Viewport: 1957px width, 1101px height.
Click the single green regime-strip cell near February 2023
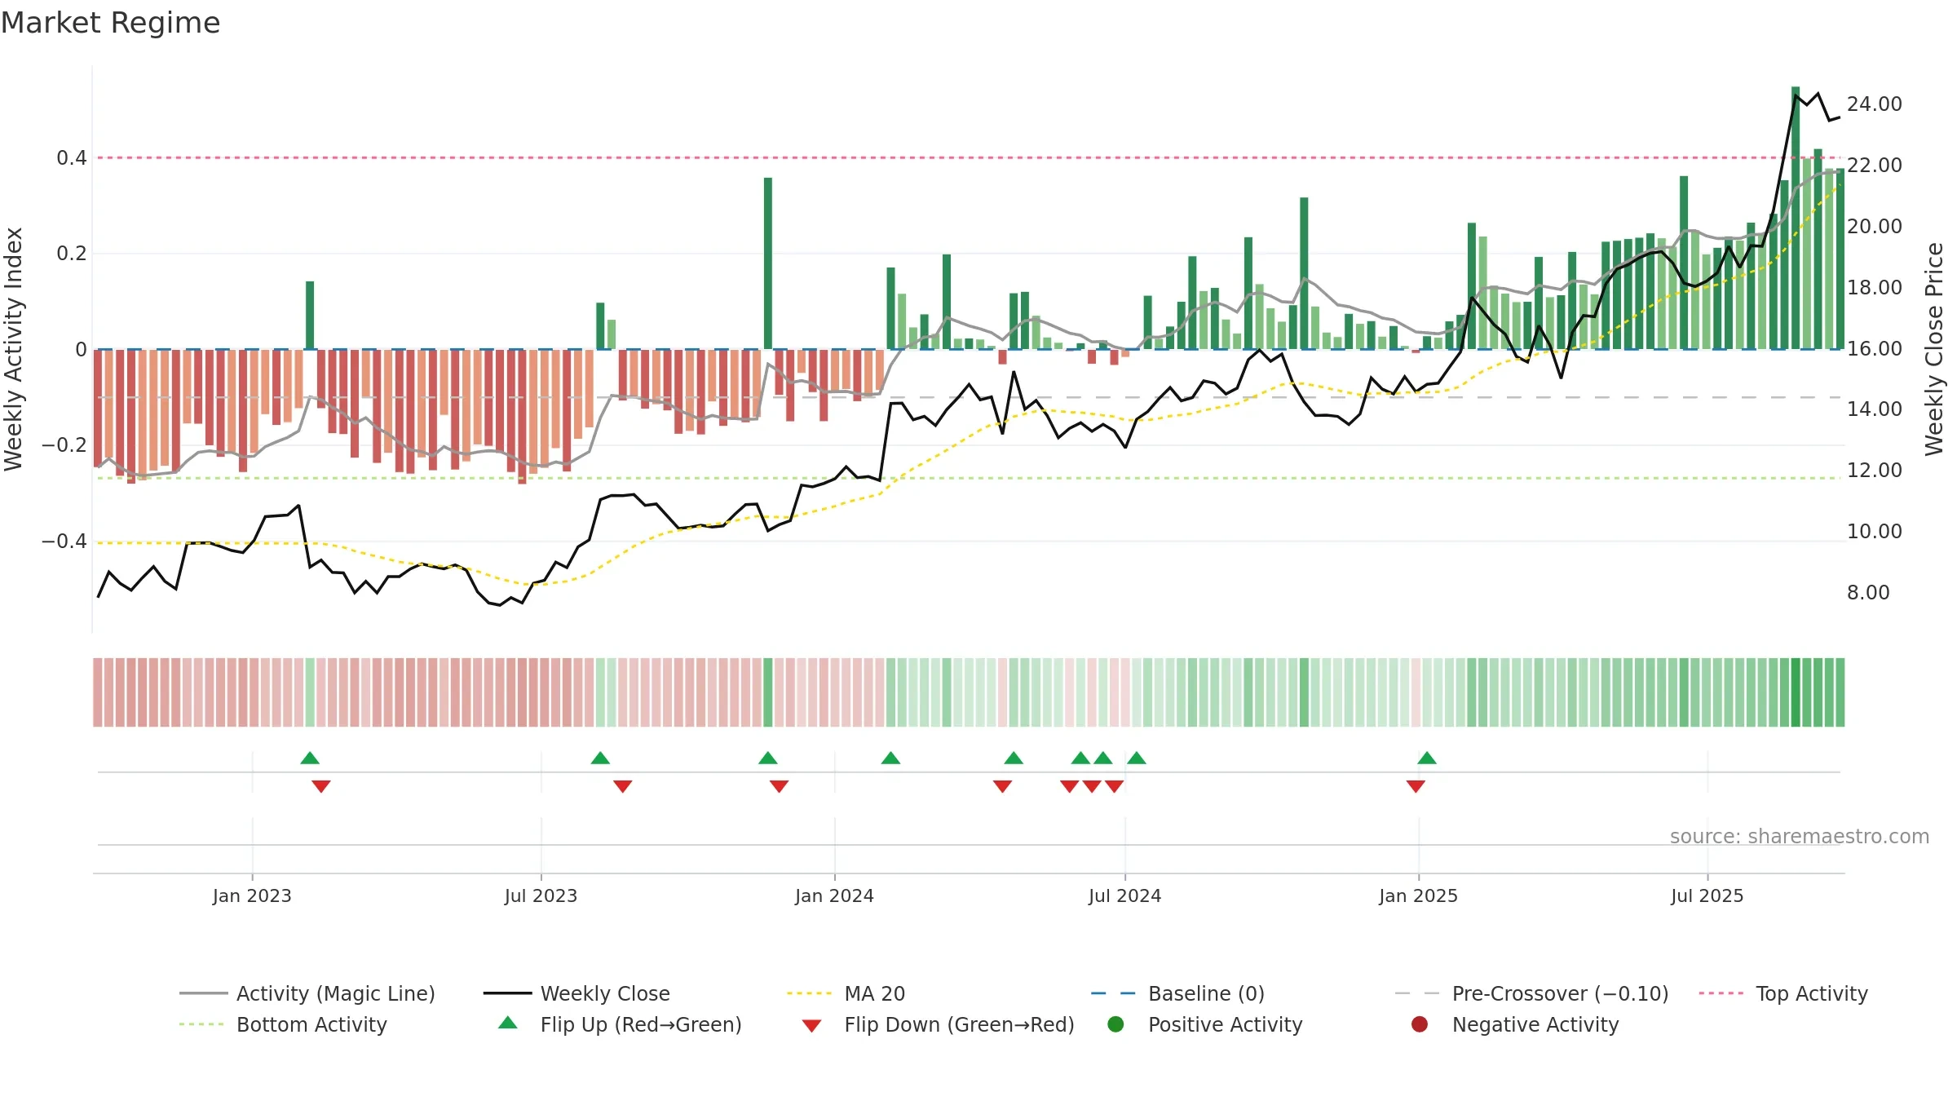pos(310,692)
